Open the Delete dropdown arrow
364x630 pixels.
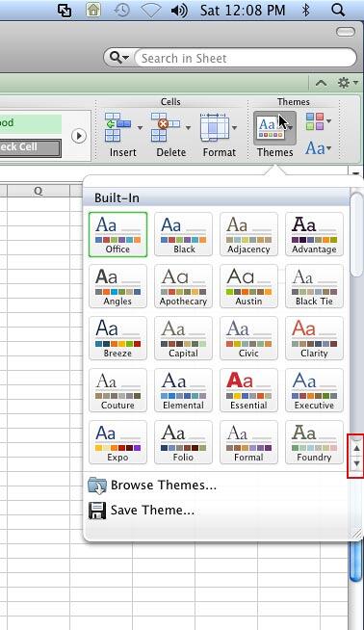pyautogui.click(x=188, y=128)
